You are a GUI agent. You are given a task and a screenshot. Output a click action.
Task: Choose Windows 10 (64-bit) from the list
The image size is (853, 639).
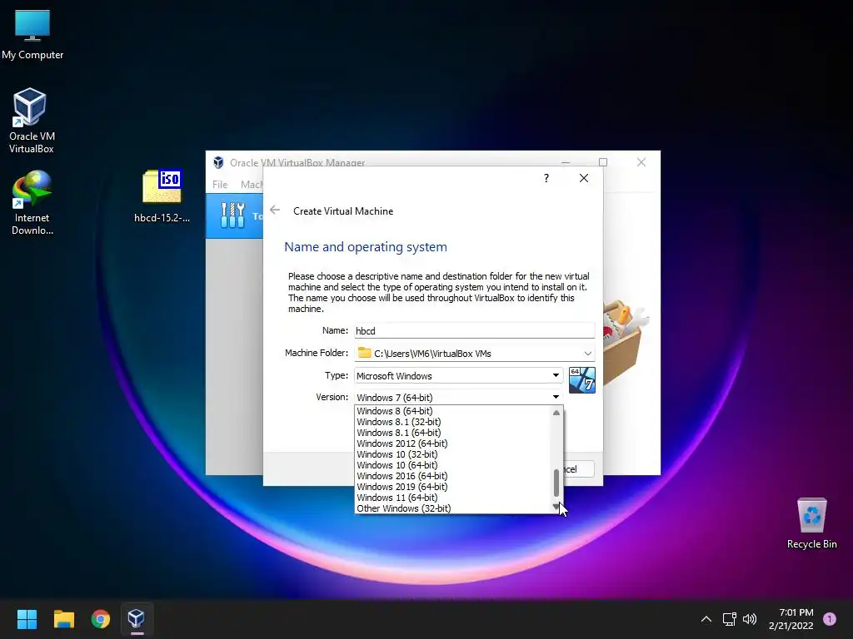pyautogui.click(x=452, y=465)
